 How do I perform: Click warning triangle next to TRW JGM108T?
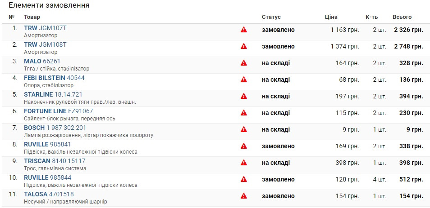(243, 46)
